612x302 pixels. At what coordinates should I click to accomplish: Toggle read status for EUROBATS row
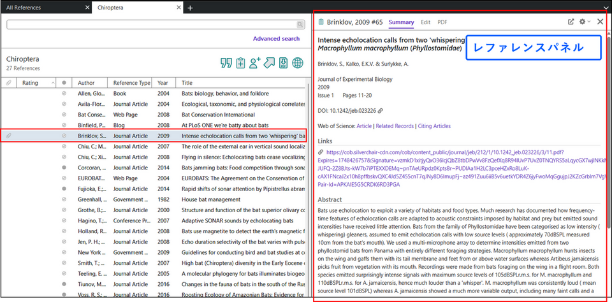(64, 178)
